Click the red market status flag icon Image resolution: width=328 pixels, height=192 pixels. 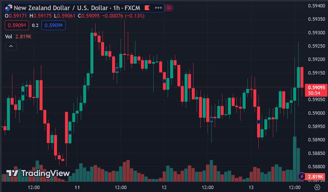coord(147,8)
